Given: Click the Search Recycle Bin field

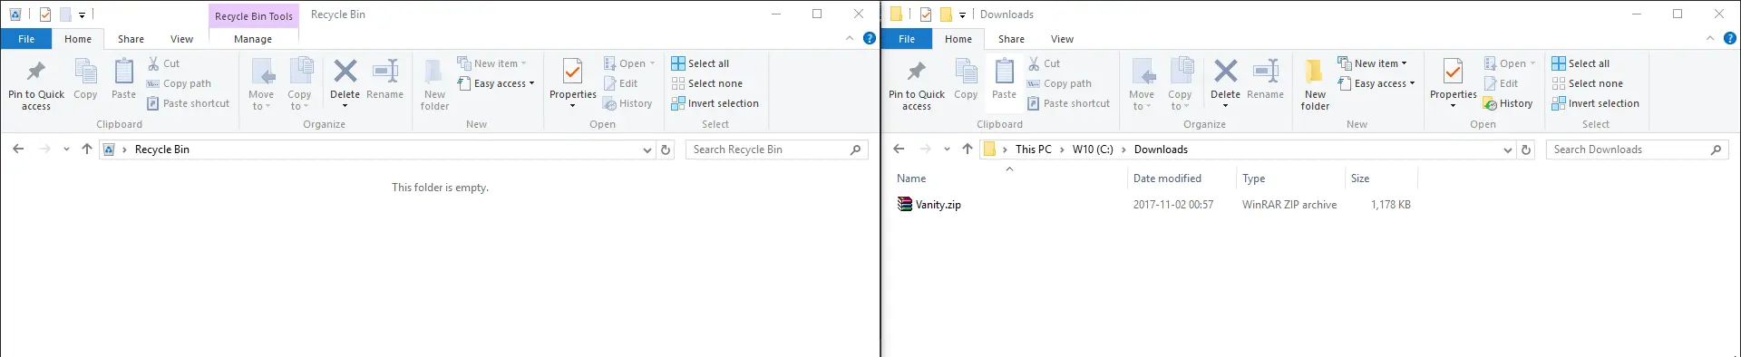Looking at the screenshot, I should pos(776,150).
